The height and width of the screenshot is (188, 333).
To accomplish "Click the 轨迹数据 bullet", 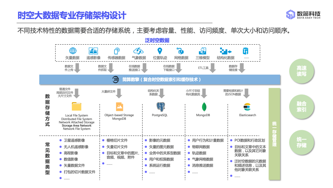I will click(x=199, y=153).
